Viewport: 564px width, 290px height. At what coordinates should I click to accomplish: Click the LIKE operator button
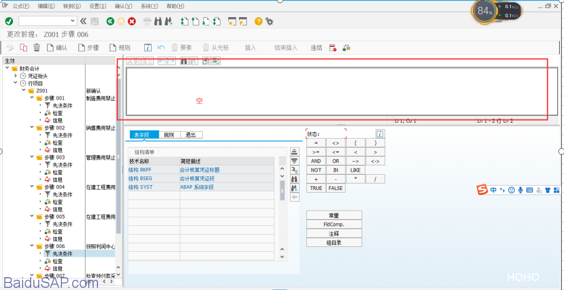pos(355,170)
